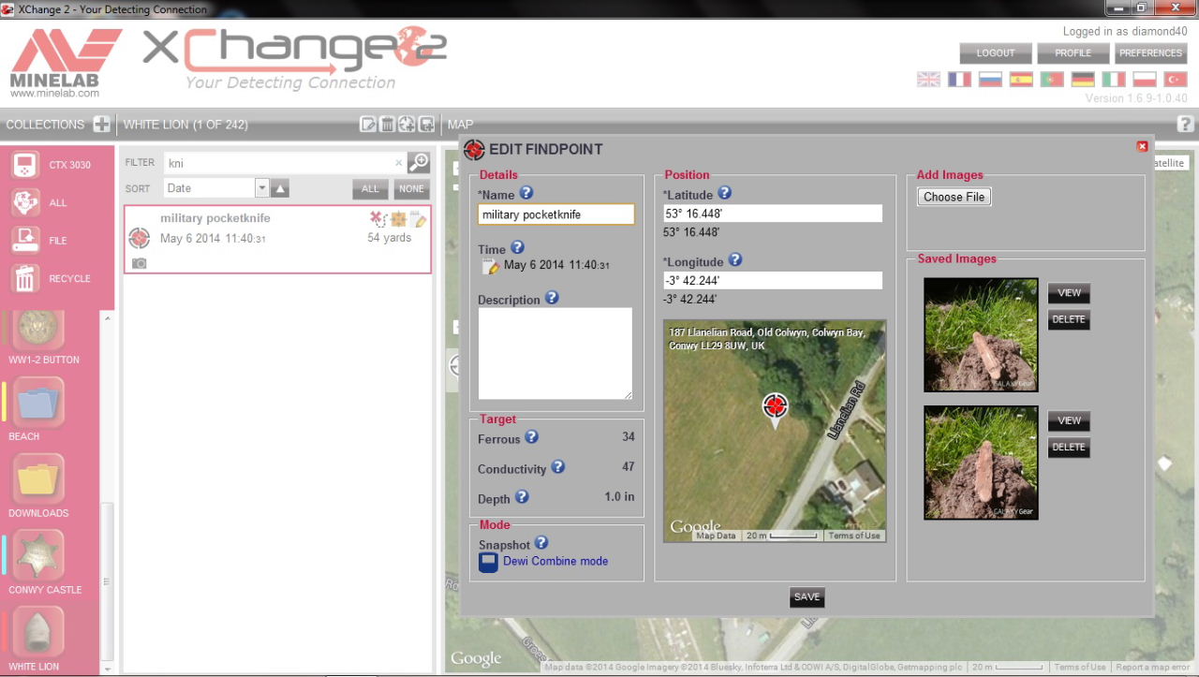
Task: View the first saved image
Action: 1069,293
